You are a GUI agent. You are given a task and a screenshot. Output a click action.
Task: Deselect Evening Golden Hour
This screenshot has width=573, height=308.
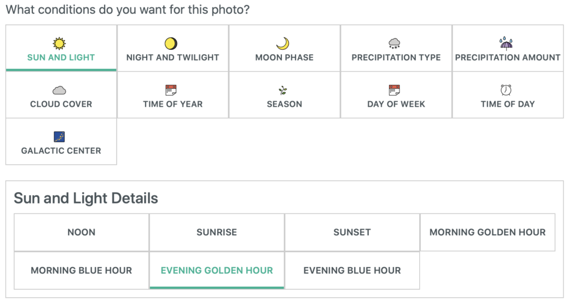pos(217,271)
